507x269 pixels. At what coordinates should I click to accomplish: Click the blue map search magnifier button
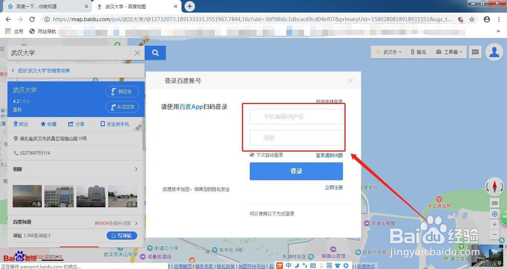pyautogui.click(x=155, y=53)
